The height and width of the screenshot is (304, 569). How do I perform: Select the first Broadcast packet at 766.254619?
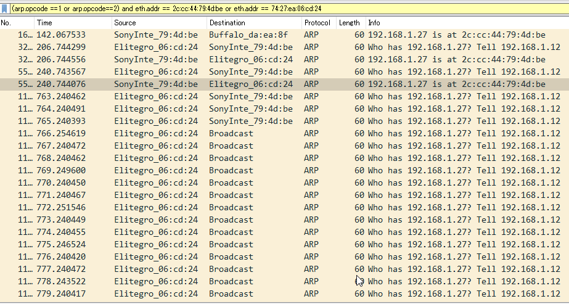[x=285, y=133]
